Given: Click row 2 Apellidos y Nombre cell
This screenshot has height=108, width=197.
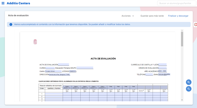Looking at the screenshot, I should tap(54, 97).
